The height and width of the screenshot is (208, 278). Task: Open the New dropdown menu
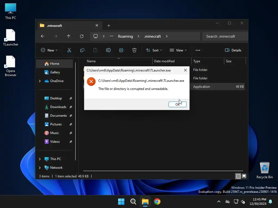coord(49,50)
